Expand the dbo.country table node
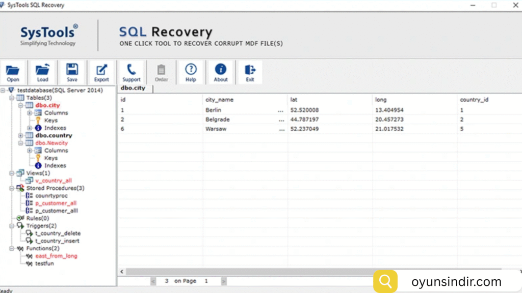 20,136
